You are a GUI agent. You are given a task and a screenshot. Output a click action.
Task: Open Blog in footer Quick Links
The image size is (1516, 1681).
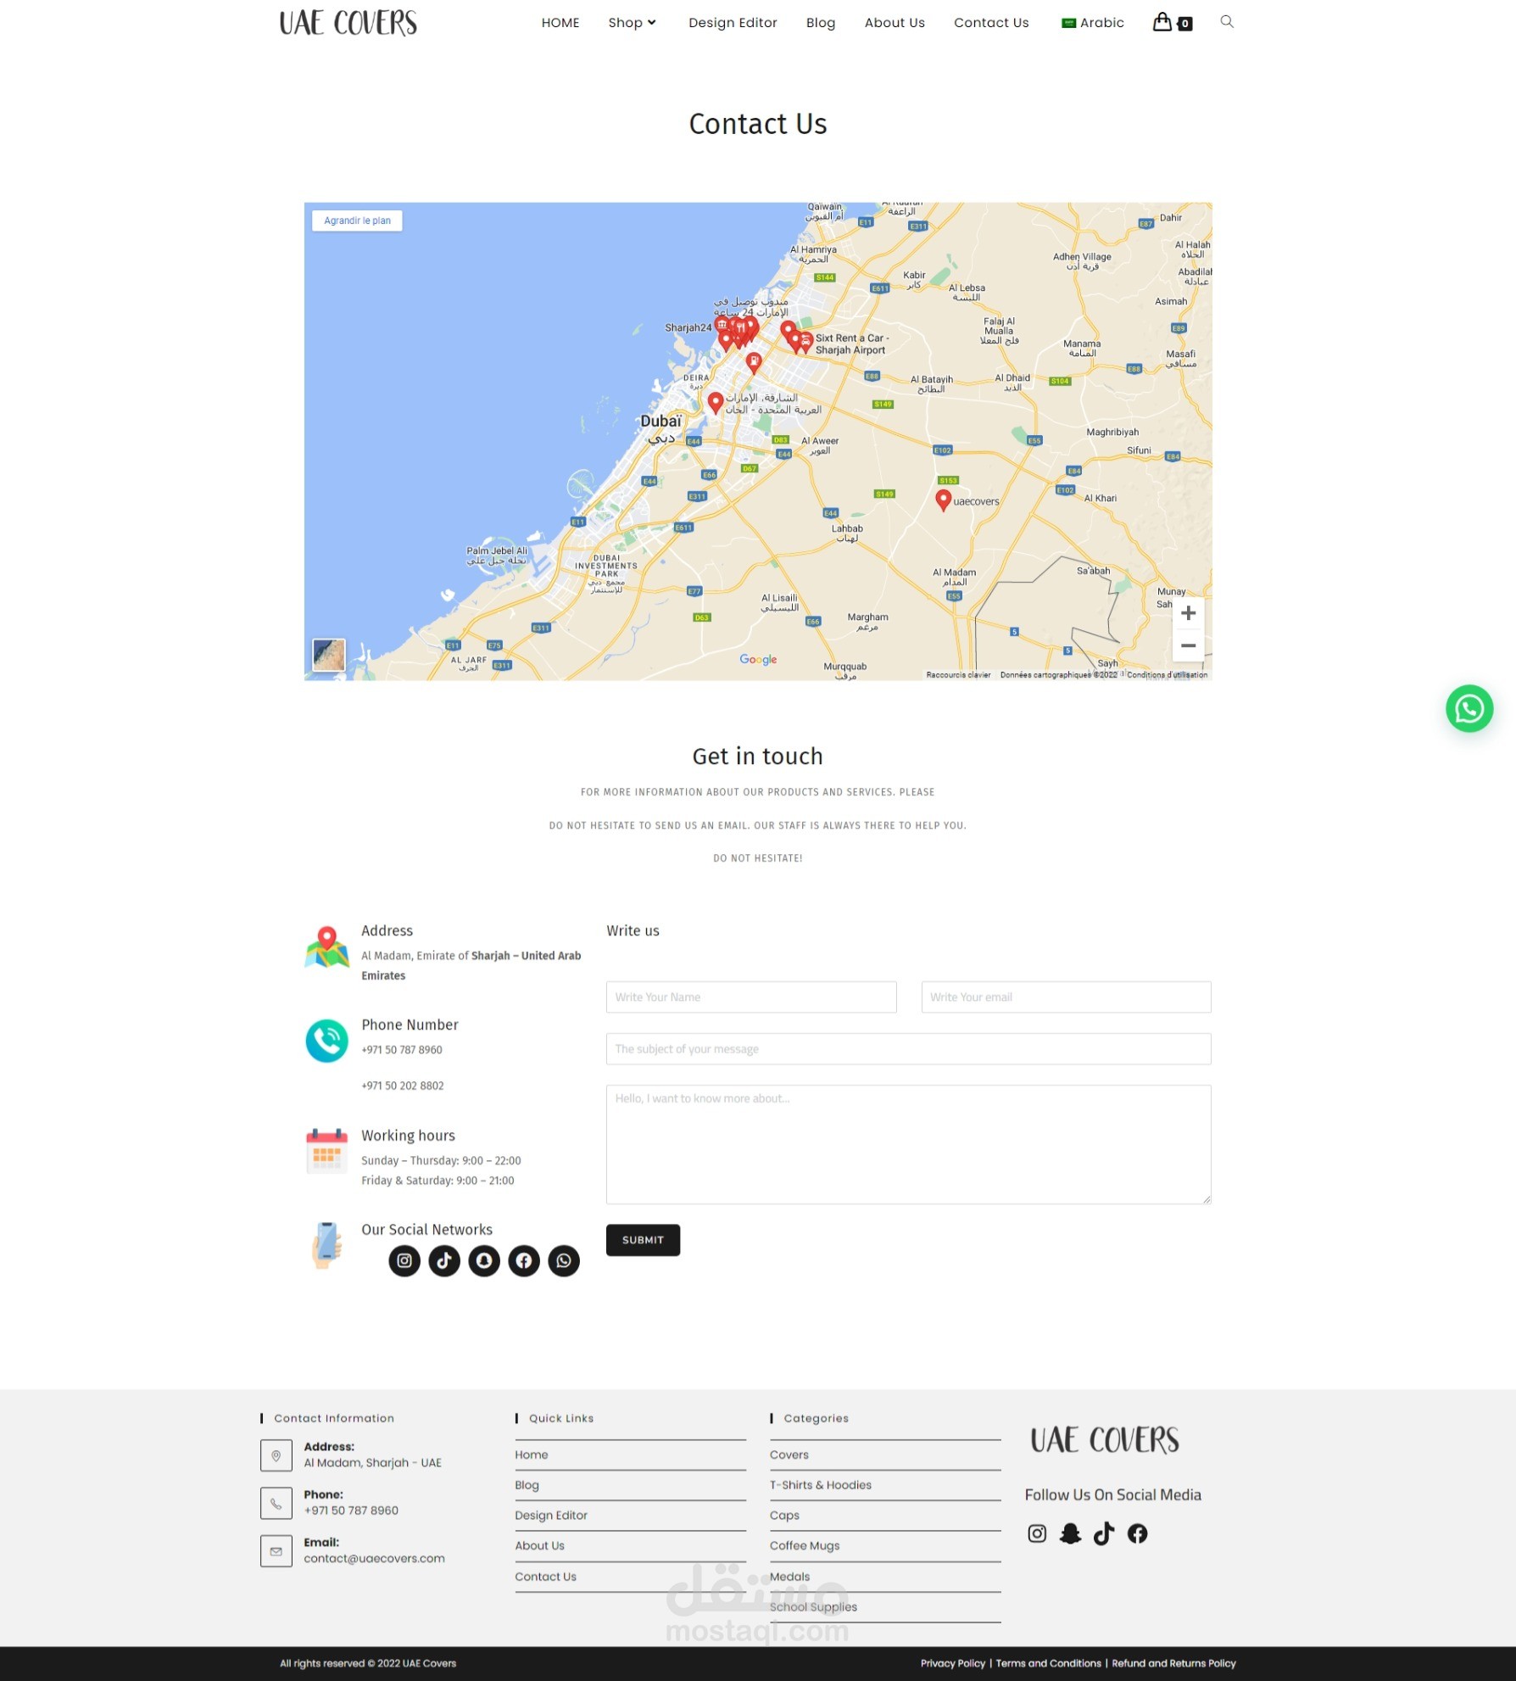[527, 1485]
